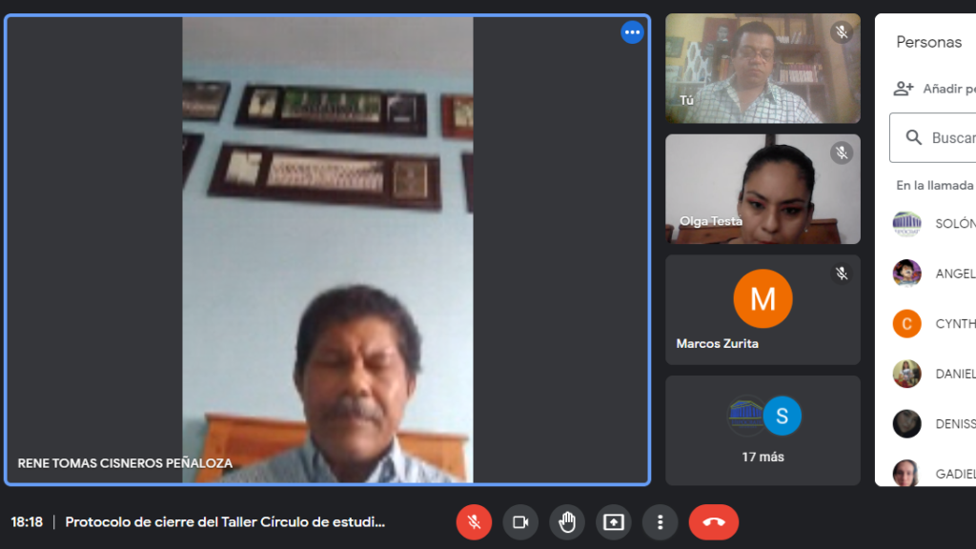Raise your hand in the meeting
976x549 pixels.
pos(567,522)
